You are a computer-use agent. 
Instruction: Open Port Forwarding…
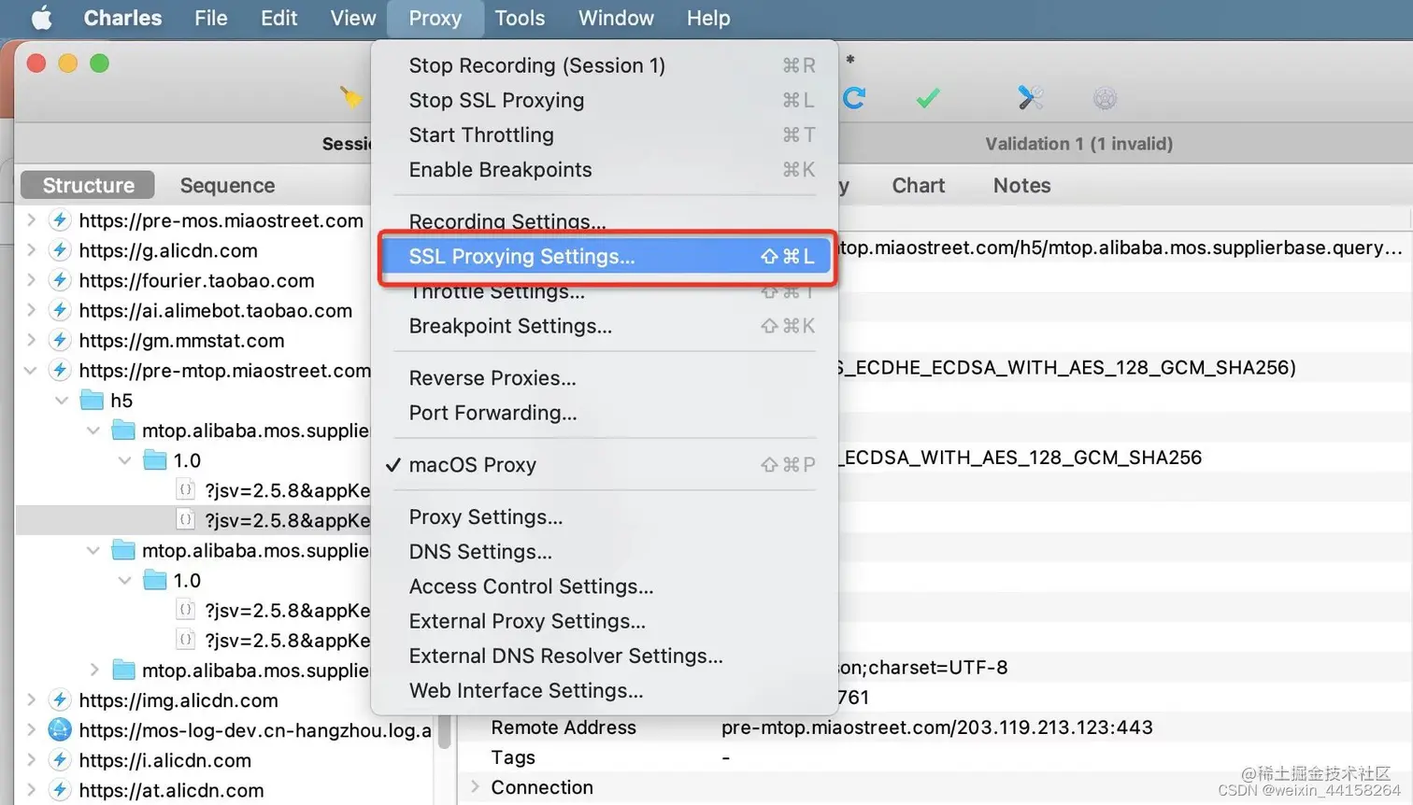pyautogui.click(x=604, y=413)
